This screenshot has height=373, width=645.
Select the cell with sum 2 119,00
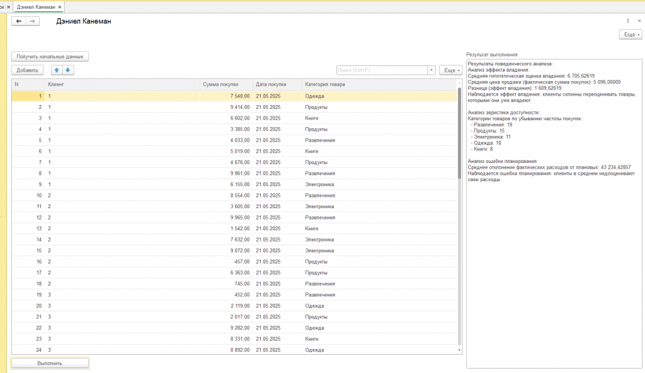(226, 306)
